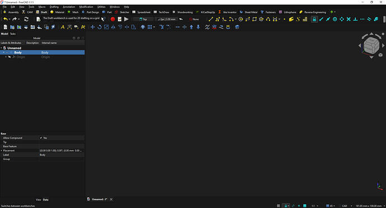Toggle Snap Intersection

(x=349, y=19)
